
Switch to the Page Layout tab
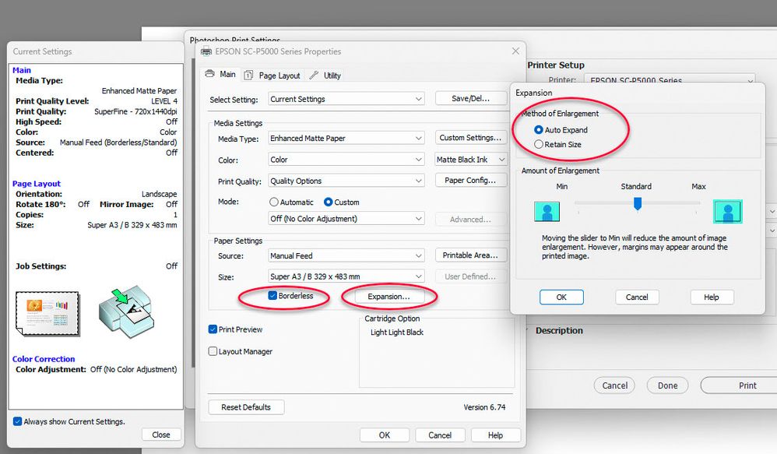(272, 76)
